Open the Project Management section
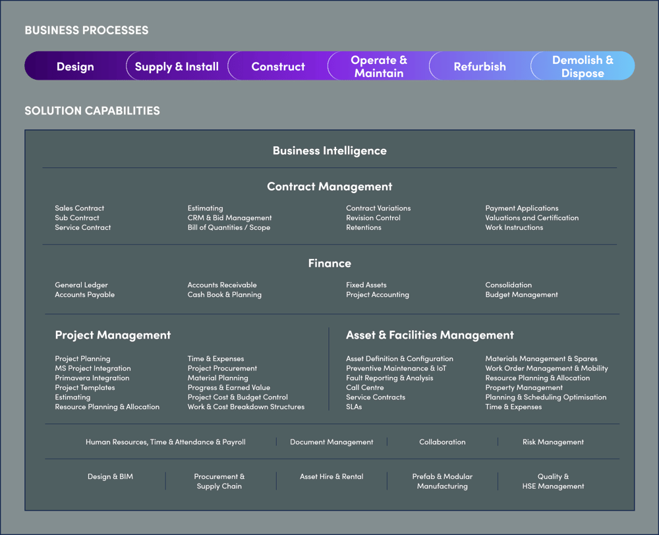 113,335
